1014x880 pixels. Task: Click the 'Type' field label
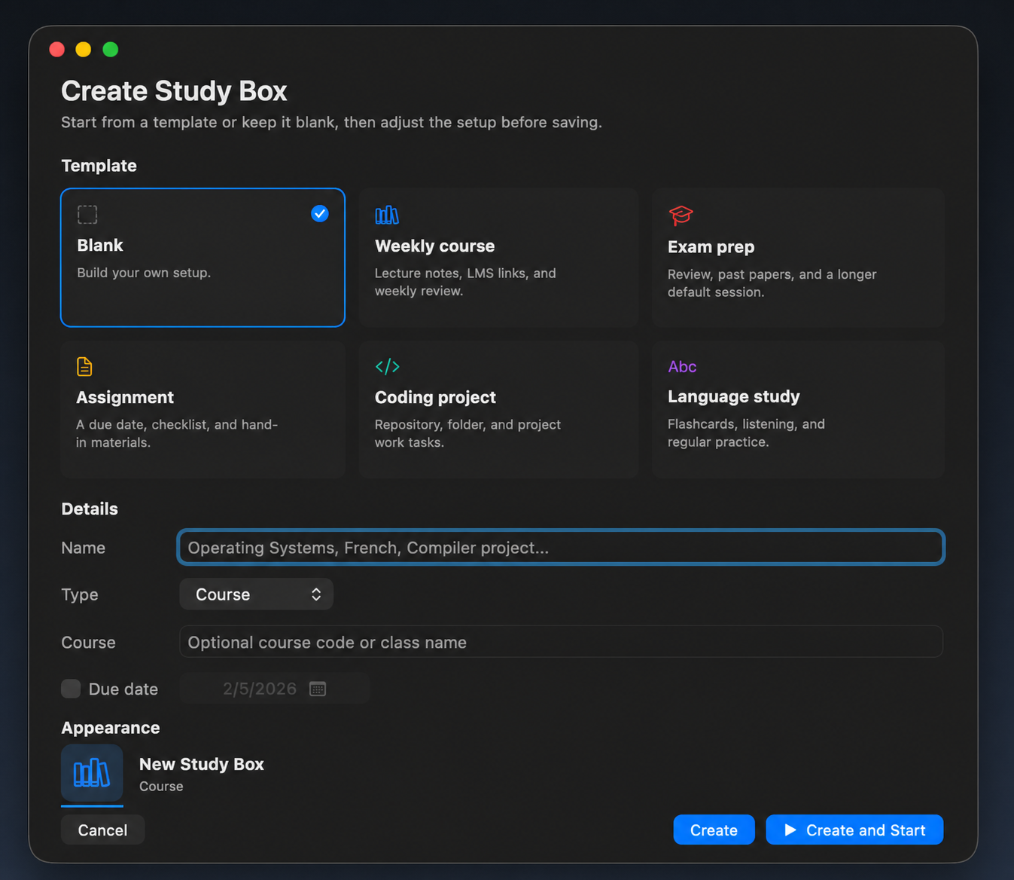click(80, 595)
